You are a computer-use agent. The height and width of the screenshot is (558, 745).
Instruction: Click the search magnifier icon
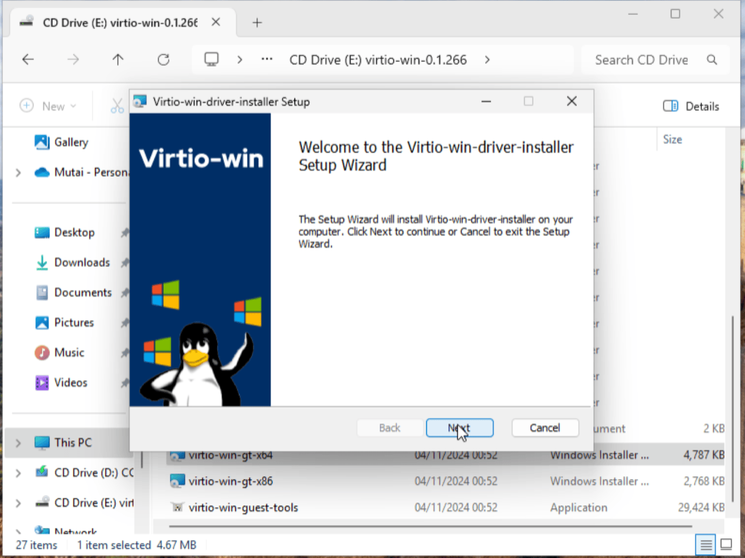[x=711, y=59]
